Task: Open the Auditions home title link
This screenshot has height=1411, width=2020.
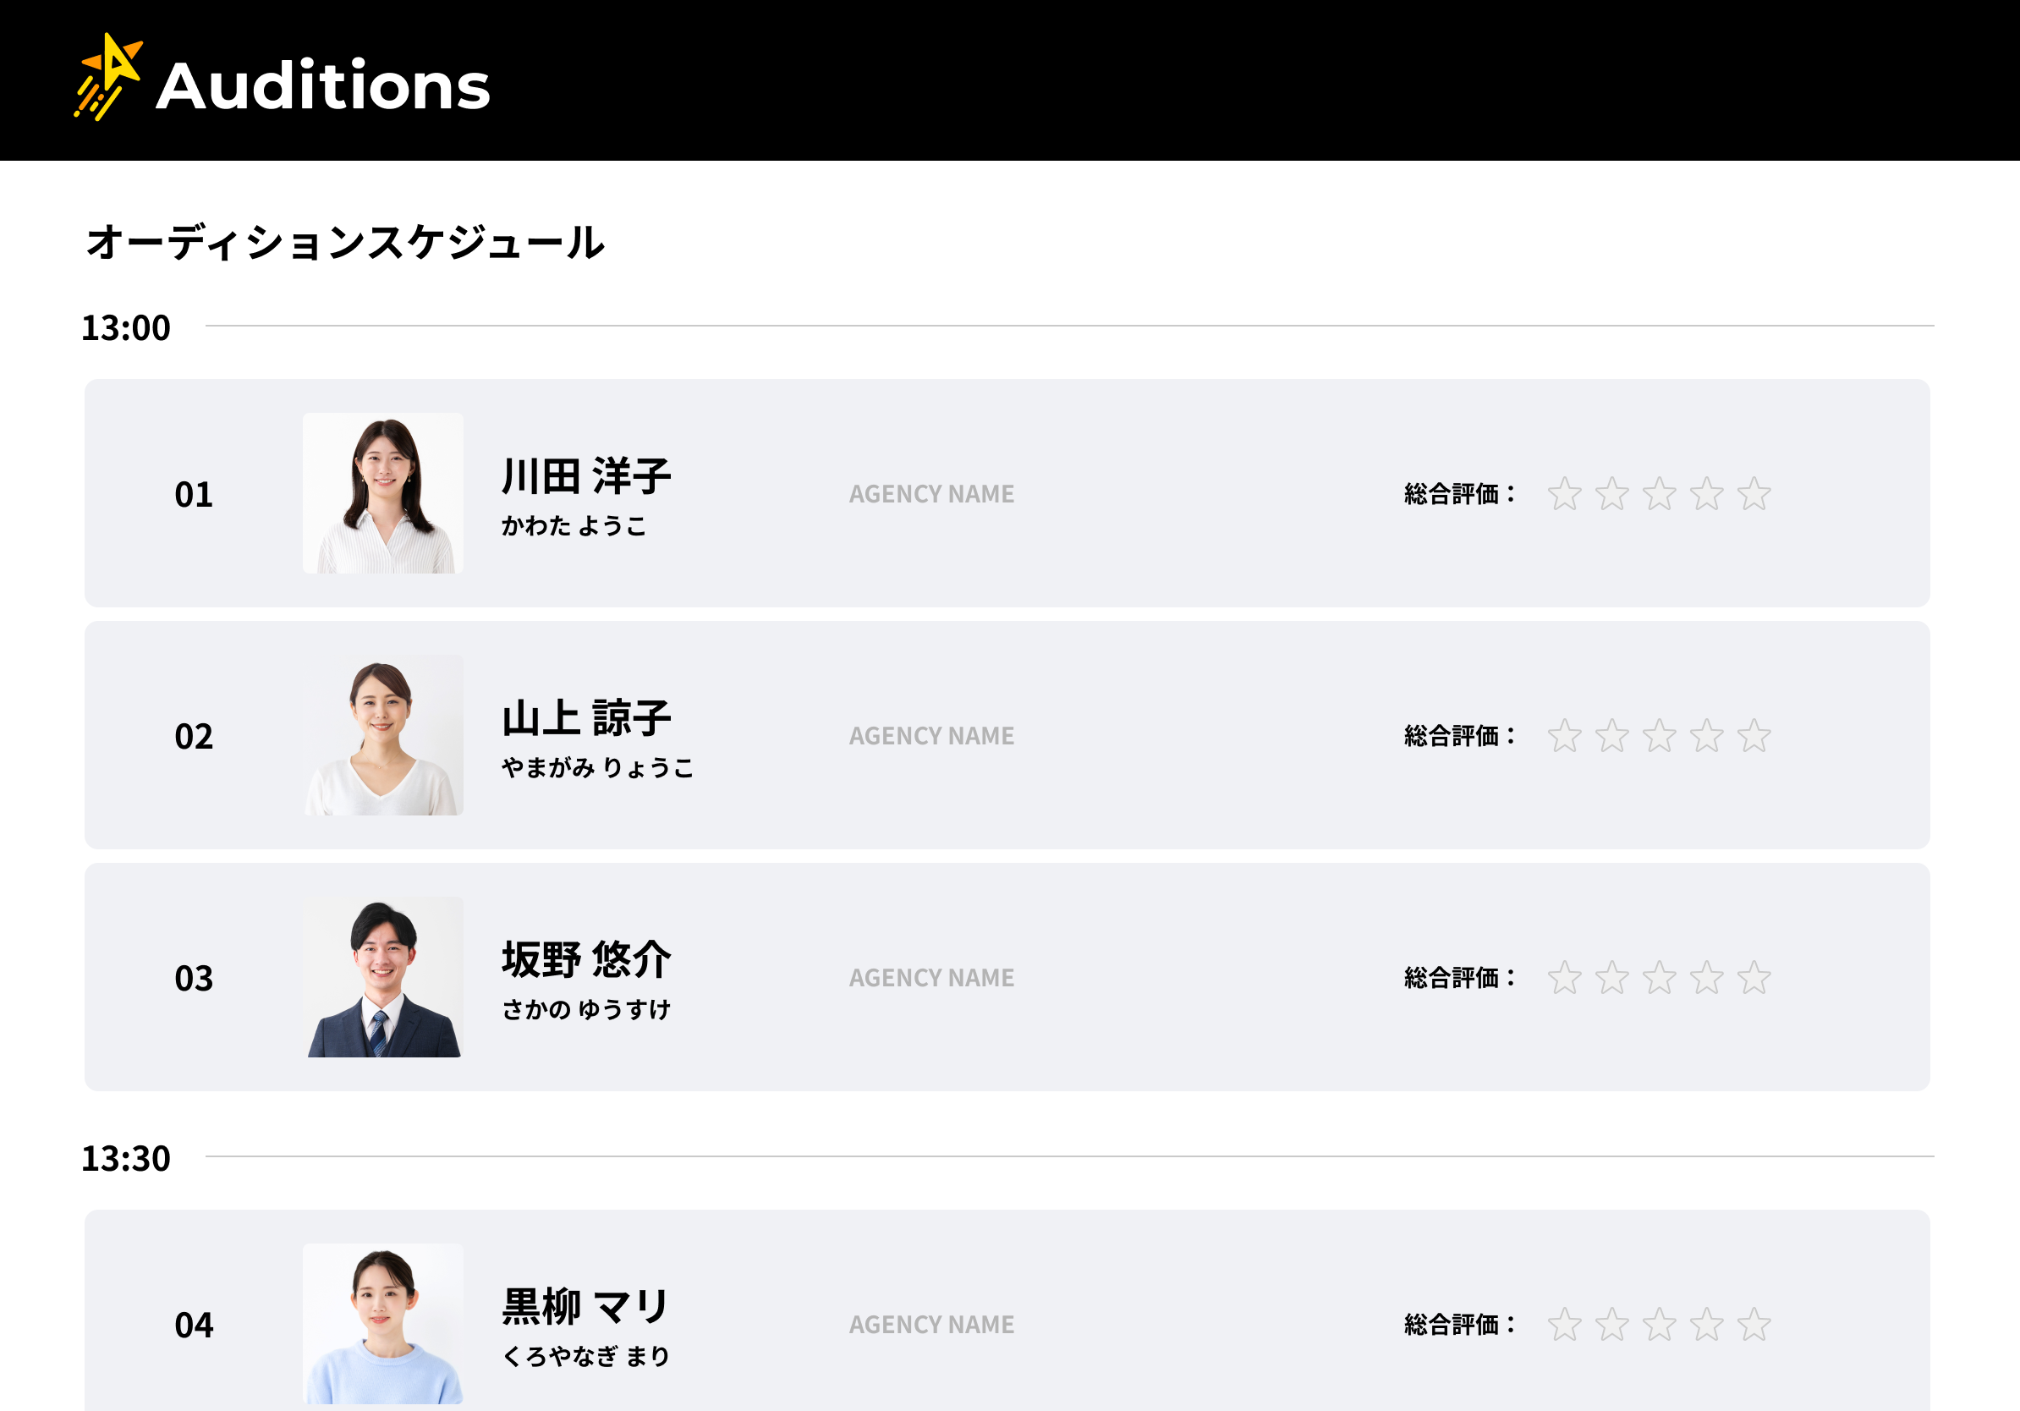Action: point(323,86)
